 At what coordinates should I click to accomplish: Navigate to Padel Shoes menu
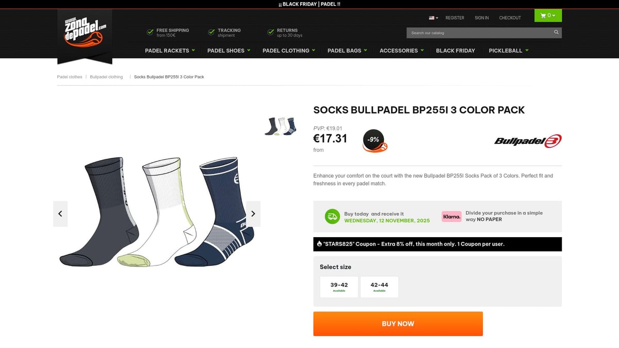(228, 51)
